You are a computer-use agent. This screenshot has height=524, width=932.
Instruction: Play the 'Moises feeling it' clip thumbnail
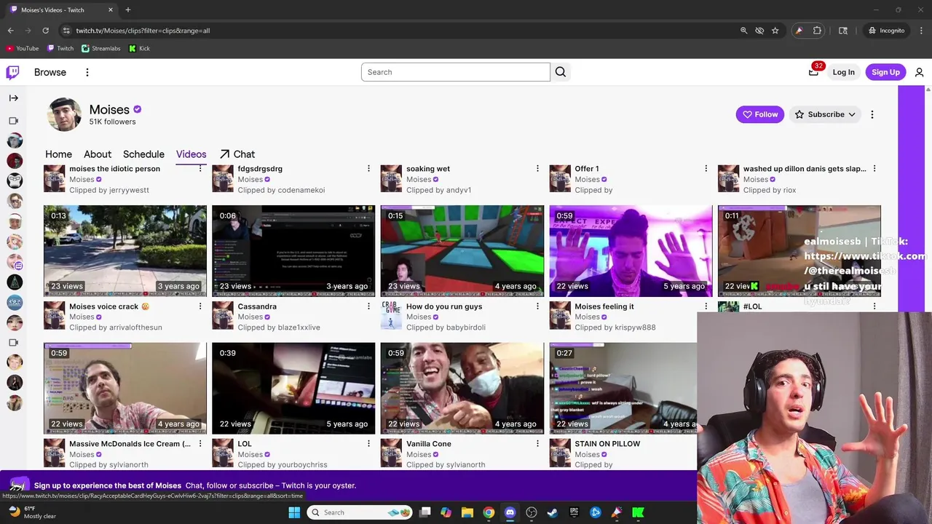[x=631, y=251]
